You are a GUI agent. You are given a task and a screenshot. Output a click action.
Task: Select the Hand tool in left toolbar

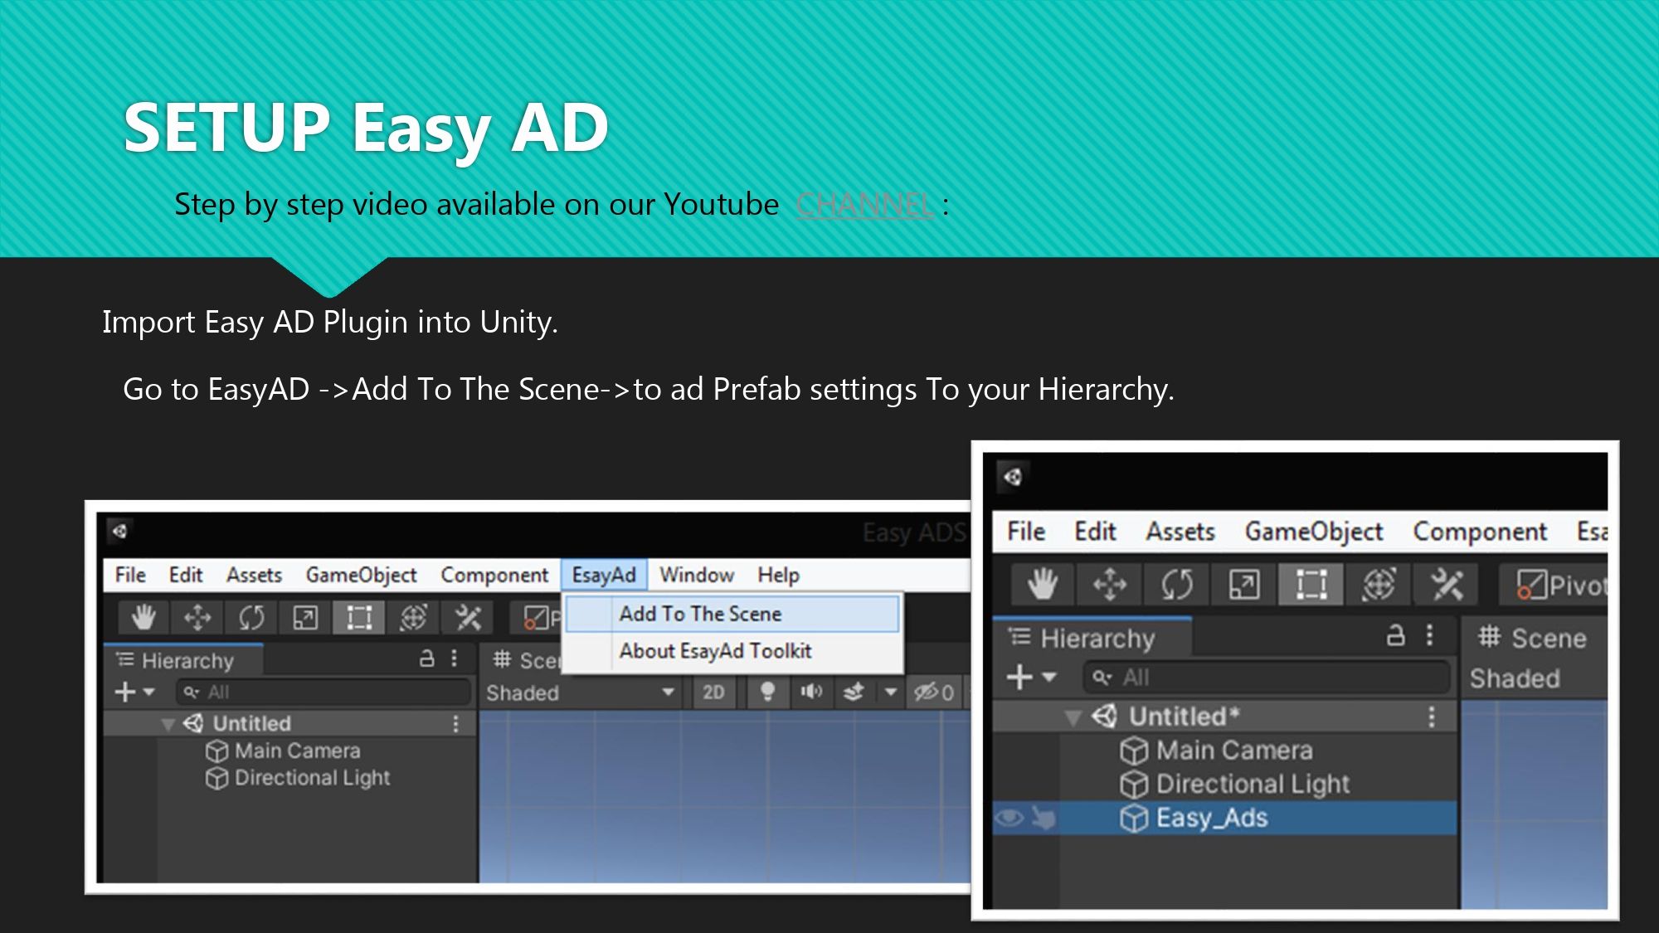coord(144,618)
